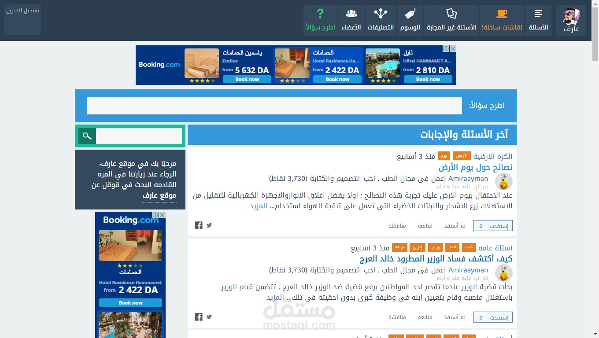Open the الوسوم tags nav item
Viewport: 599px width, 338px height.
410,20
